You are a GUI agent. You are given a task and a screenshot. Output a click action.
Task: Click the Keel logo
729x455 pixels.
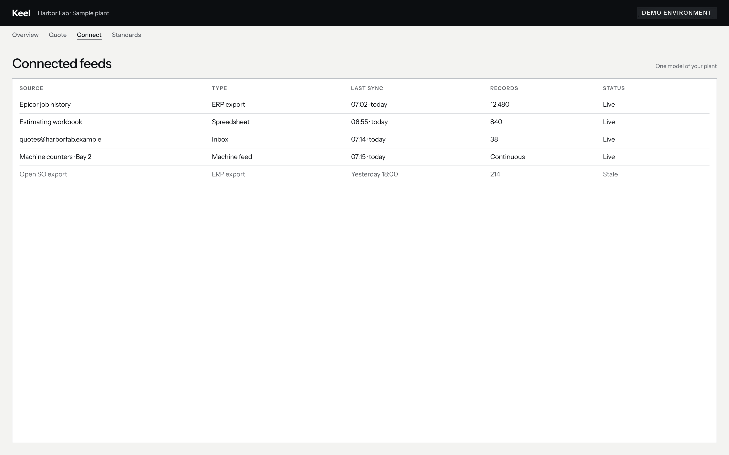pos(21,13)
